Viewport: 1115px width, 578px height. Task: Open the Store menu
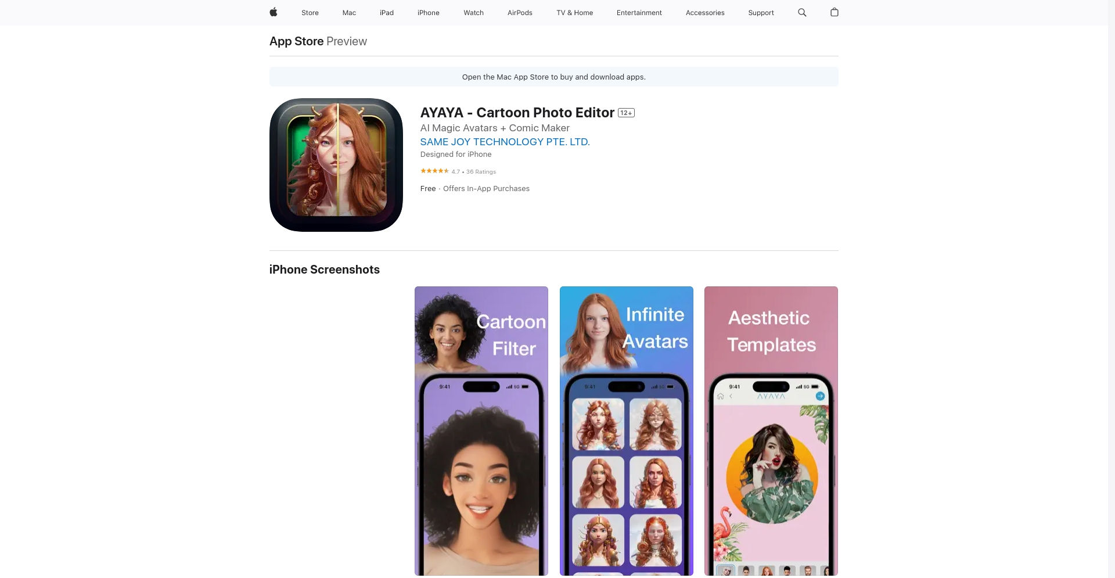pos(310,13)
